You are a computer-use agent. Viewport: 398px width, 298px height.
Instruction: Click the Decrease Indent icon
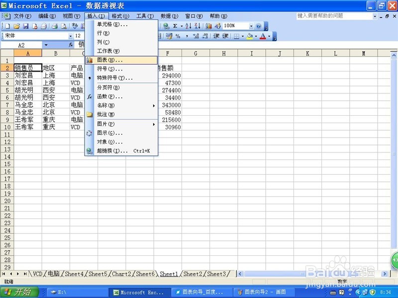pos(216,36)
